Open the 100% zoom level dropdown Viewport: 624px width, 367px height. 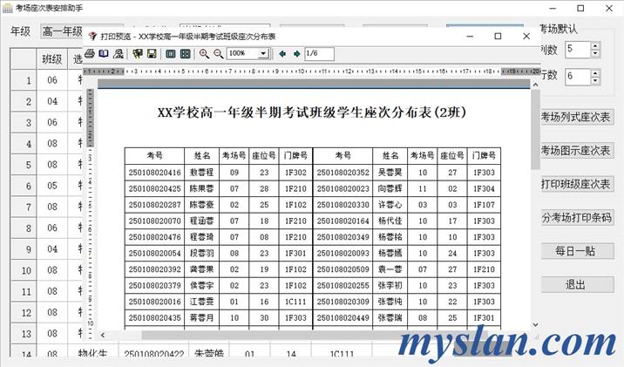(x=262, y=53)
